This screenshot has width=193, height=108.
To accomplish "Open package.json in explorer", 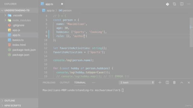I will tap(19, 55).
